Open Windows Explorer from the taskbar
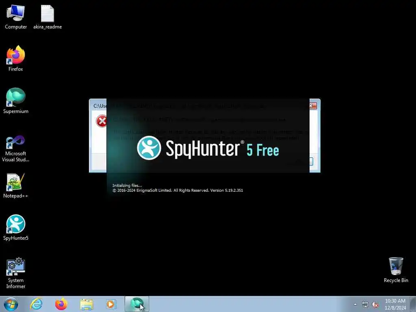This screenshot has width=416, height=312. coord(87,304)
